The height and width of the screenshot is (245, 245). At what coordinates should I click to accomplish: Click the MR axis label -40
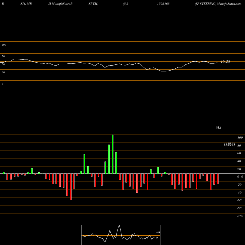pyautogui.click(x=239, y=193)
